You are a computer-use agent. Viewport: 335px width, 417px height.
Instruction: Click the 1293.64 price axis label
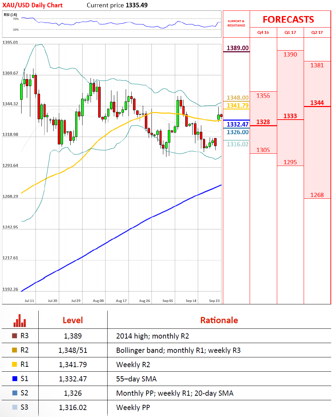(x=10, y=165)
